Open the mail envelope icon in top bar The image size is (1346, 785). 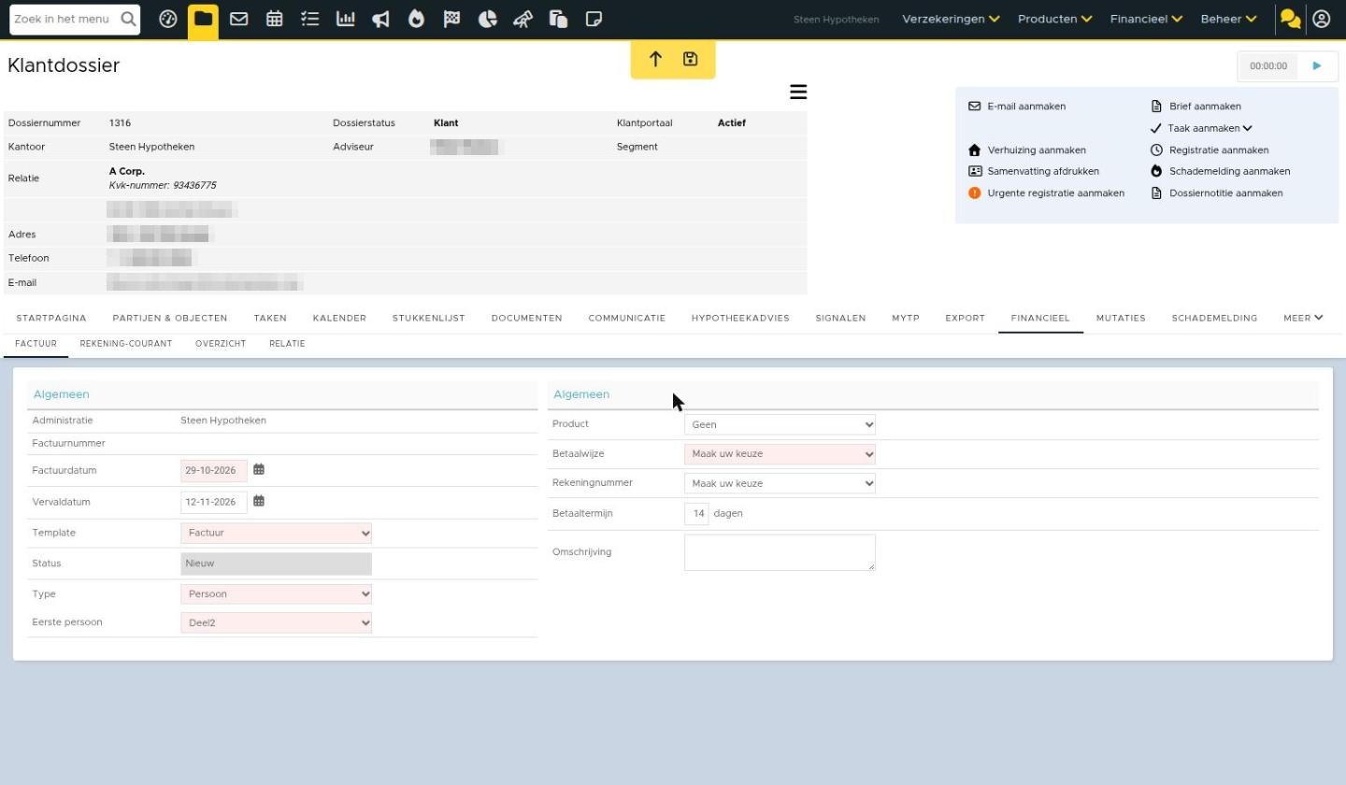(239, 19)
